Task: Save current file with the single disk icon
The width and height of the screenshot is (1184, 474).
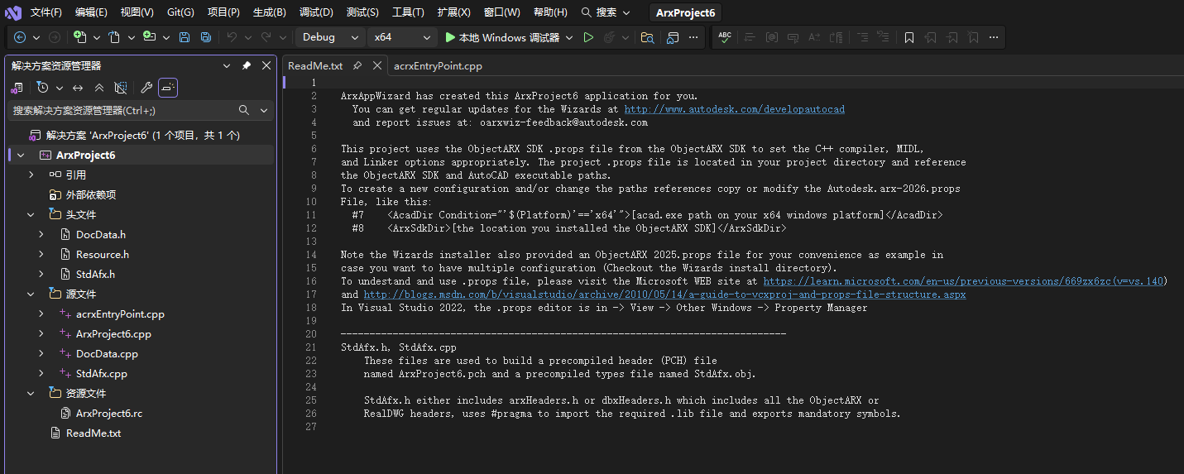Action: click(x=185, y=37)
